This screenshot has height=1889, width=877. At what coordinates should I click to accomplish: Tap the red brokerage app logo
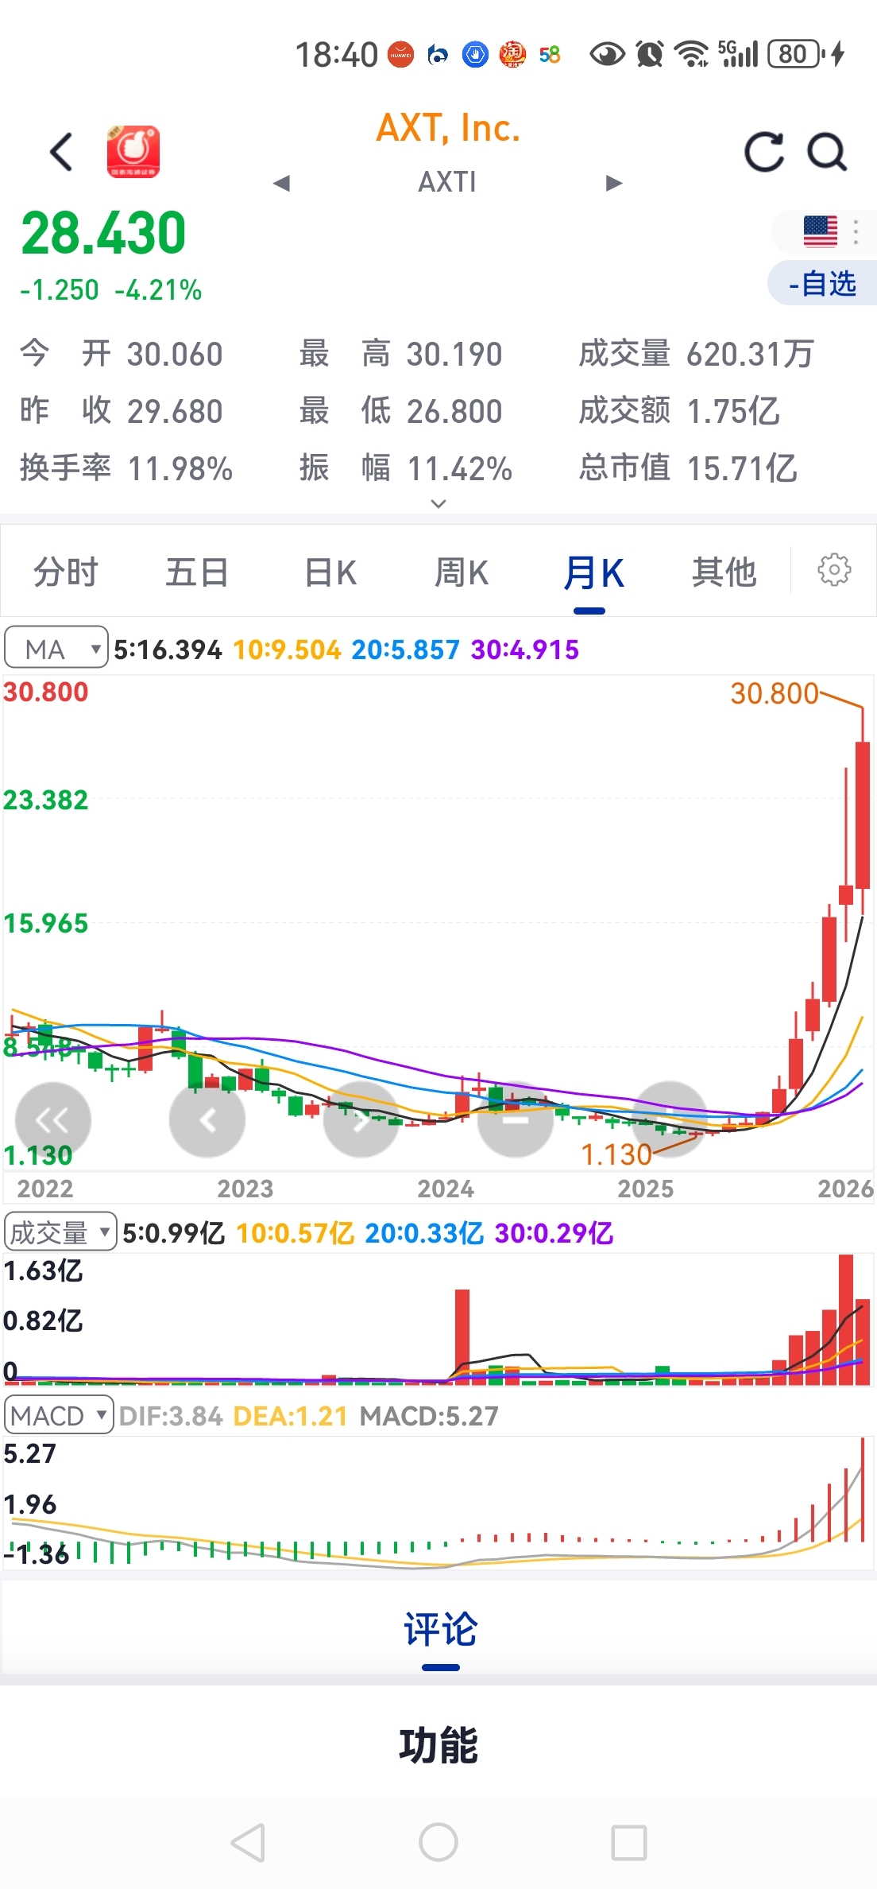[133, 151]
